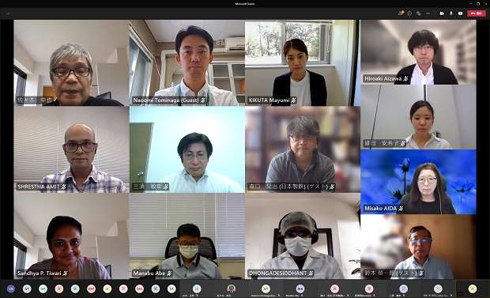Select the ST participant avatar

pos(27,289)
